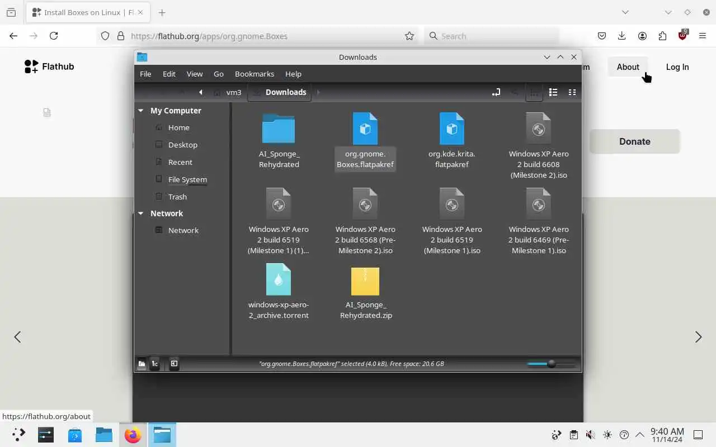Collapse the Network sidebar section
The image size is (716, 447).
(x=141, y=213)
